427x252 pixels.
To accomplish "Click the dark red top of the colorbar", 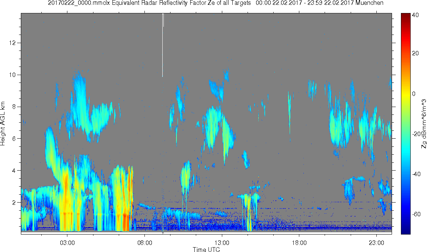I will tap(405, 16).
